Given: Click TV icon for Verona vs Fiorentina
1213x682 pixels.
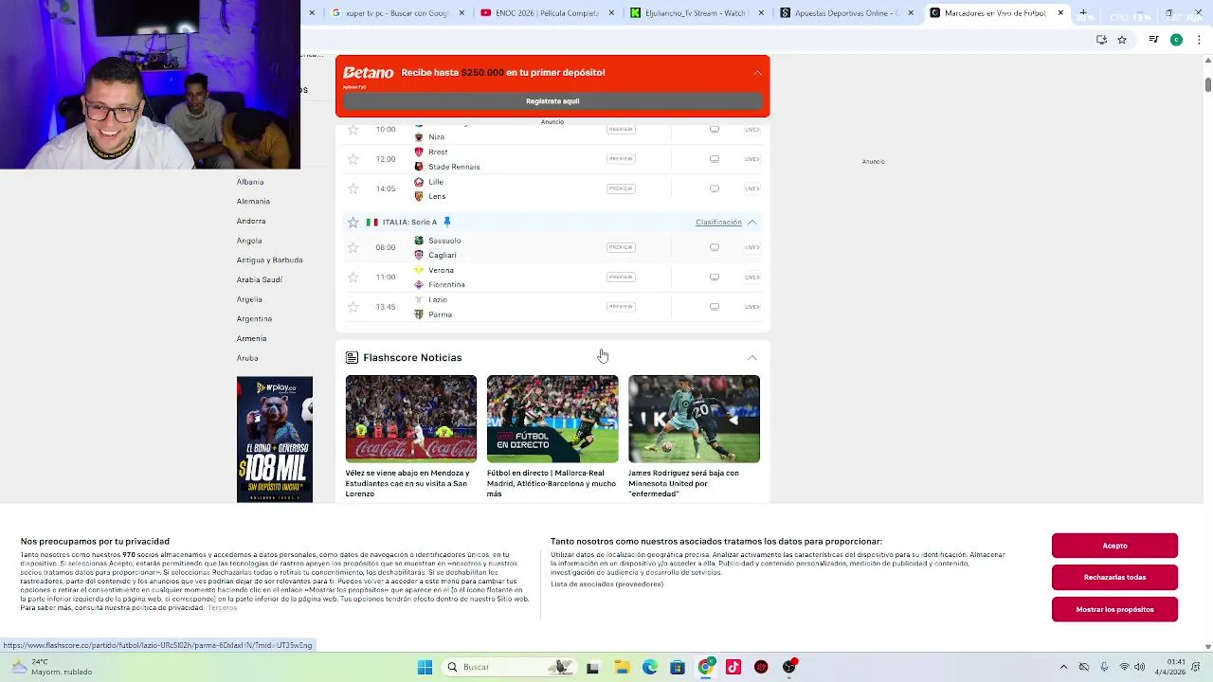Looking at the screenshot, I should [x=715, y=278].
